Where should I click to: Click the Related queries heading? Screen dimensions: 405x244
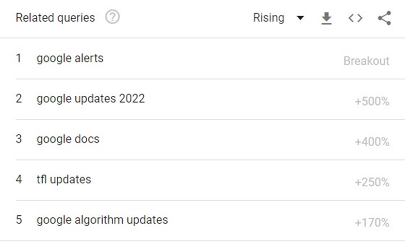point(55,18)
